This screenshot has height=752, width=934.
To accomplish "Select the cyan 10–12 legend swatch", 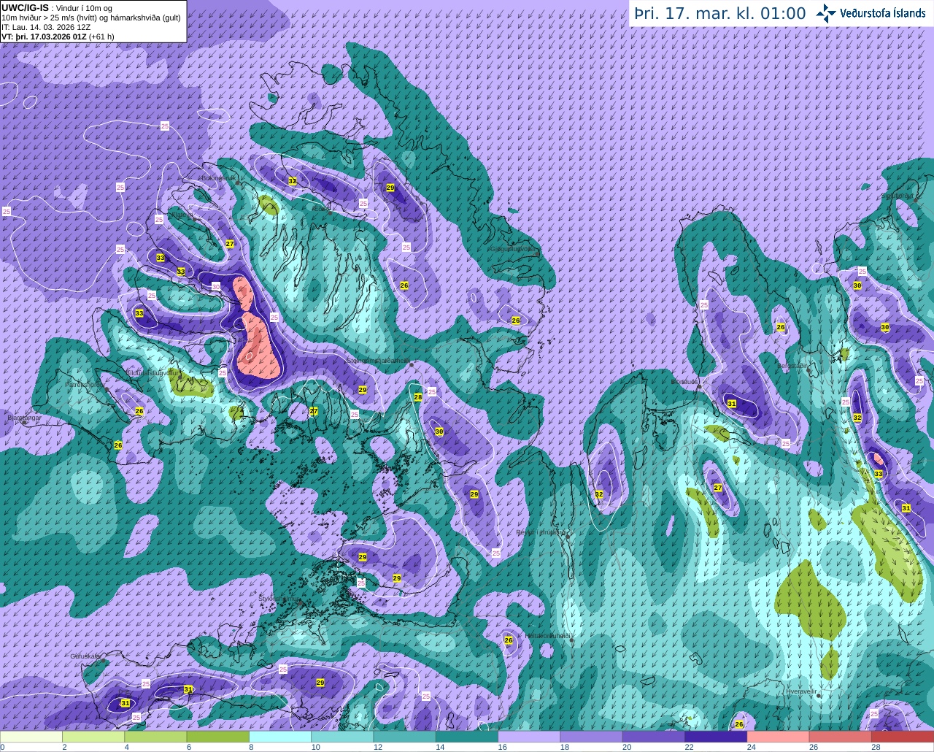I will click(342, 737).
